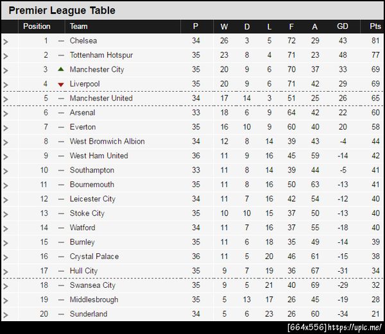Sort table by the Pts column header
Image resolution: width=385 pixels, height=334 pixels.
click(375, 26)
